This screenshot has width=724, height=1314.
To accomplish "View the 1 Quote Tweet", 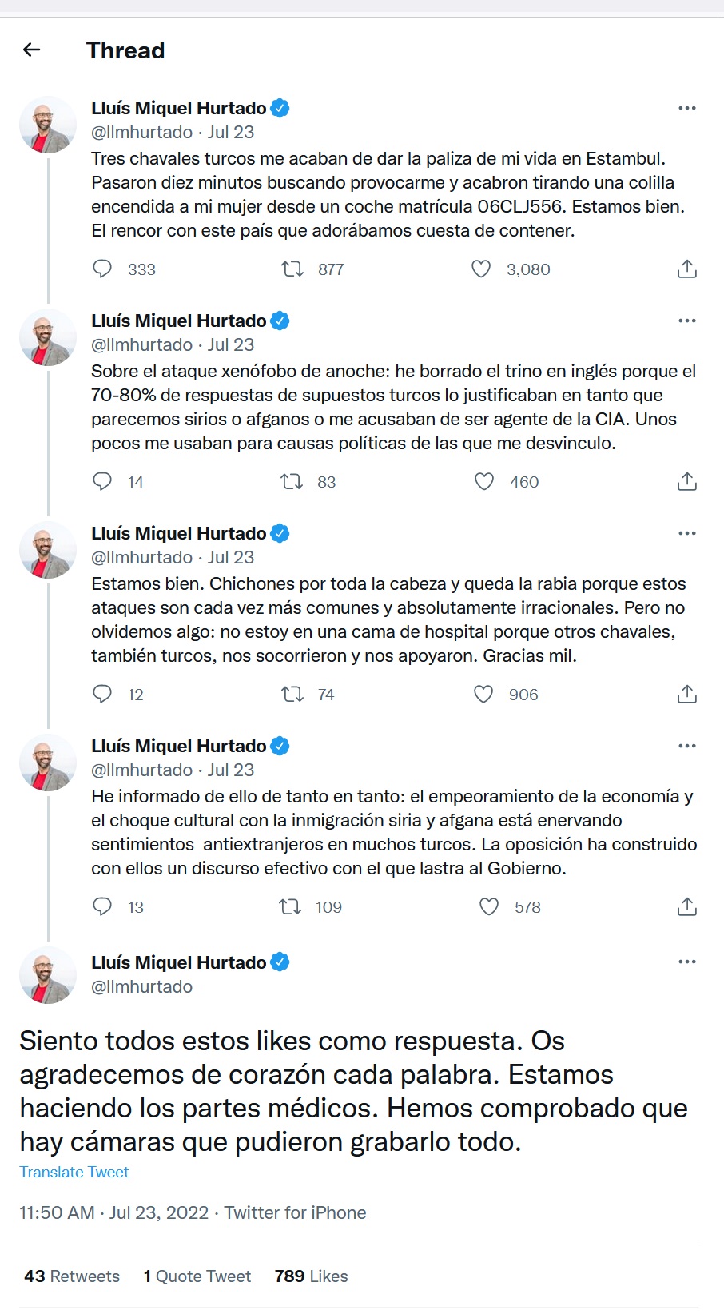I will point(197,1276).
